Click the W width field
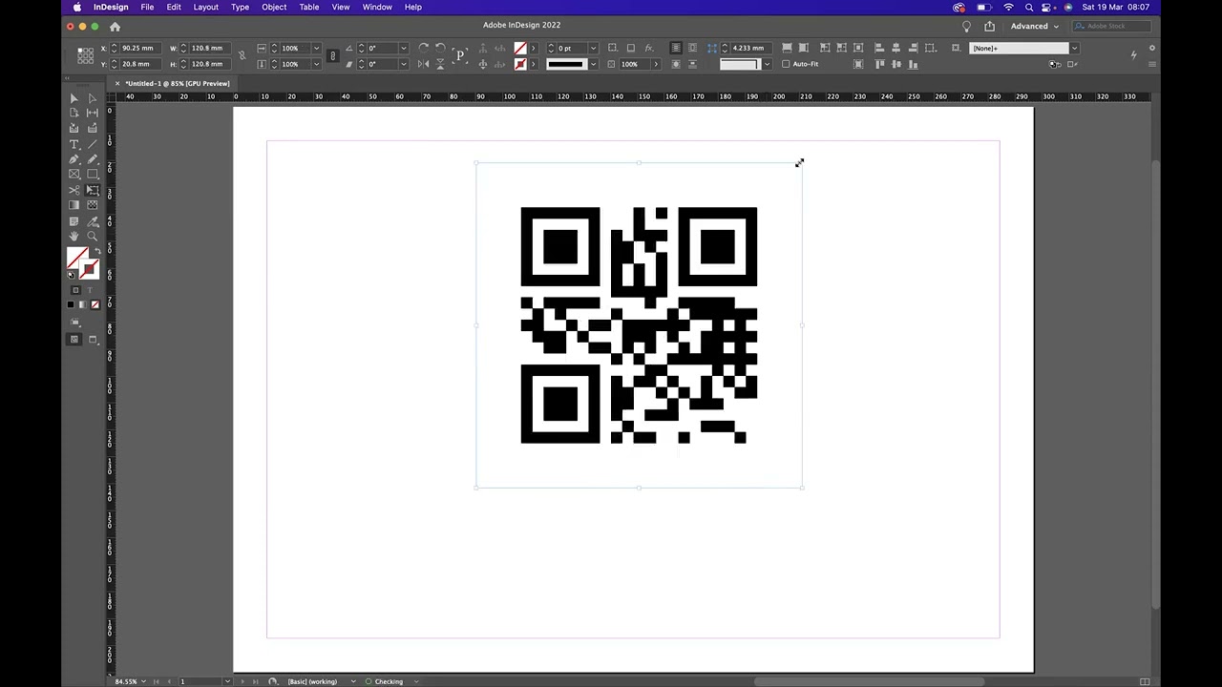 coord(209,48)
